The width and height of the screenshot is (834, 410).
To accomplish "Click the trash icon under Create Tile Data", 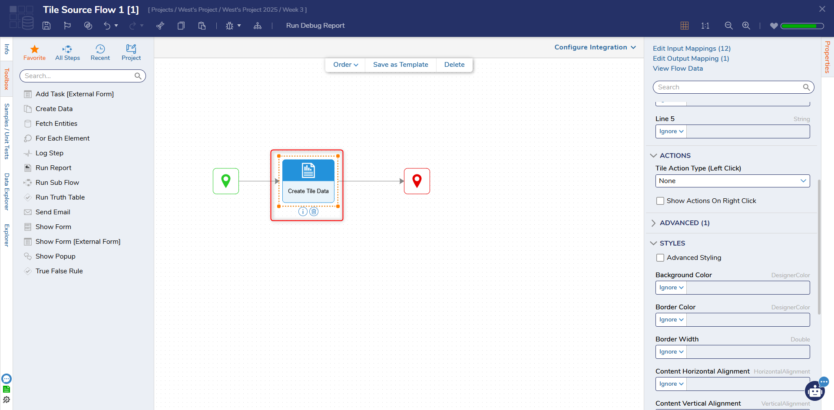I will point(314,212).
